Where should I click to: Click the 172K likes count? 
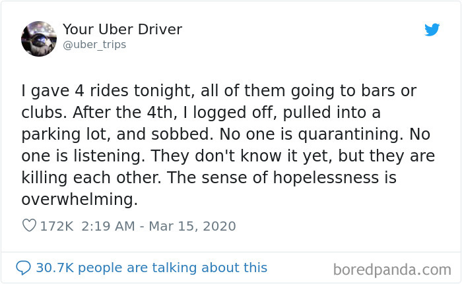coord(57,226)
